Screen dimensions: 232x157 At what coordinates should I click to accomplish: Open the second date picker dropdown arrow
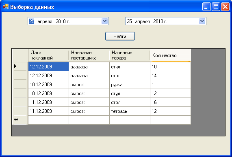(x=202, y=21)
